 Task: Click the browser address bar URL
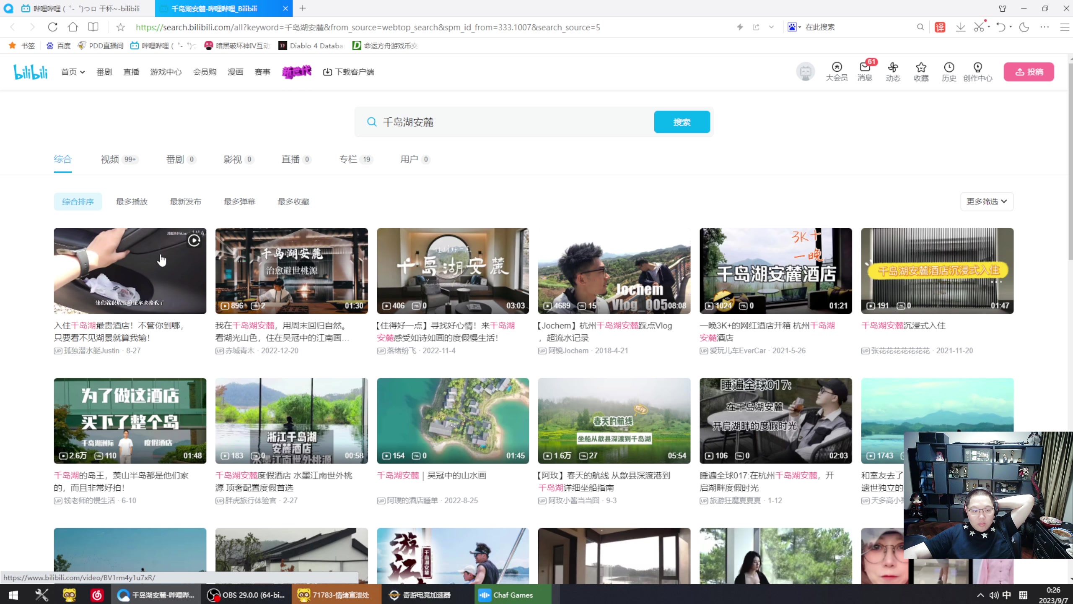368,27
